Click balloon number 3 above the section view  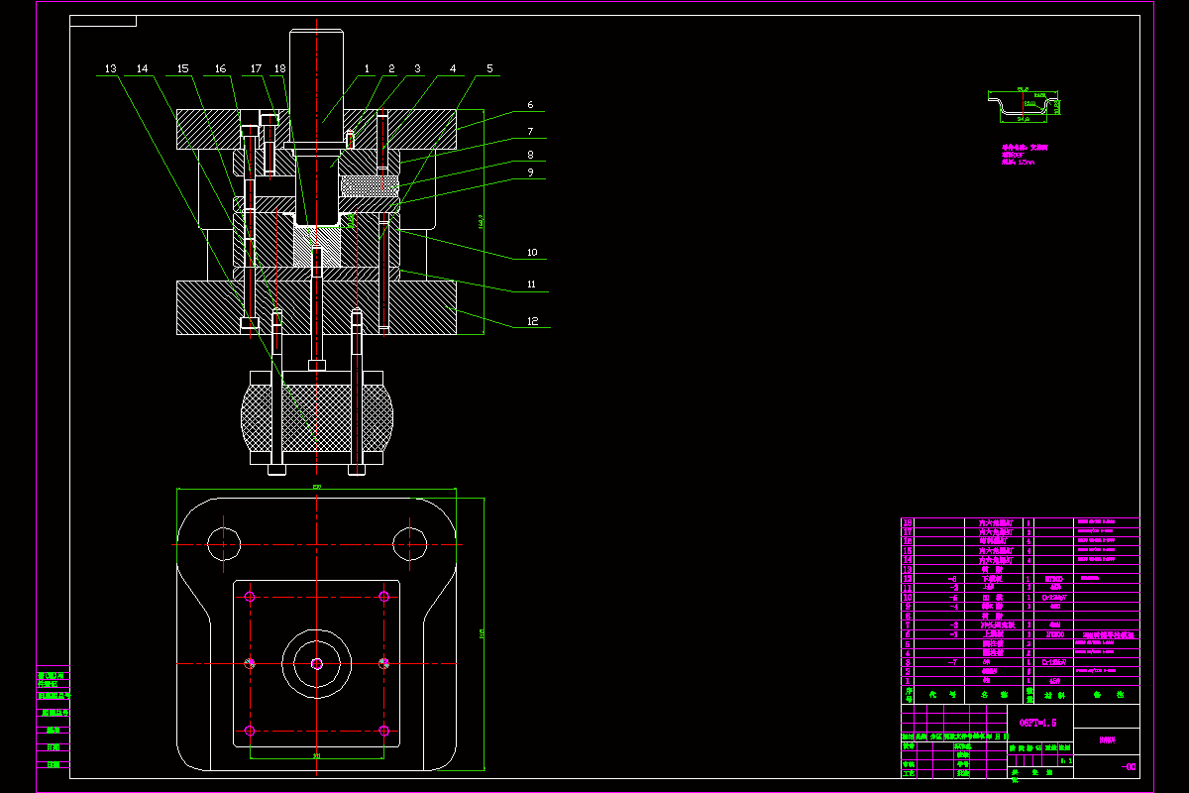(417, 69)
